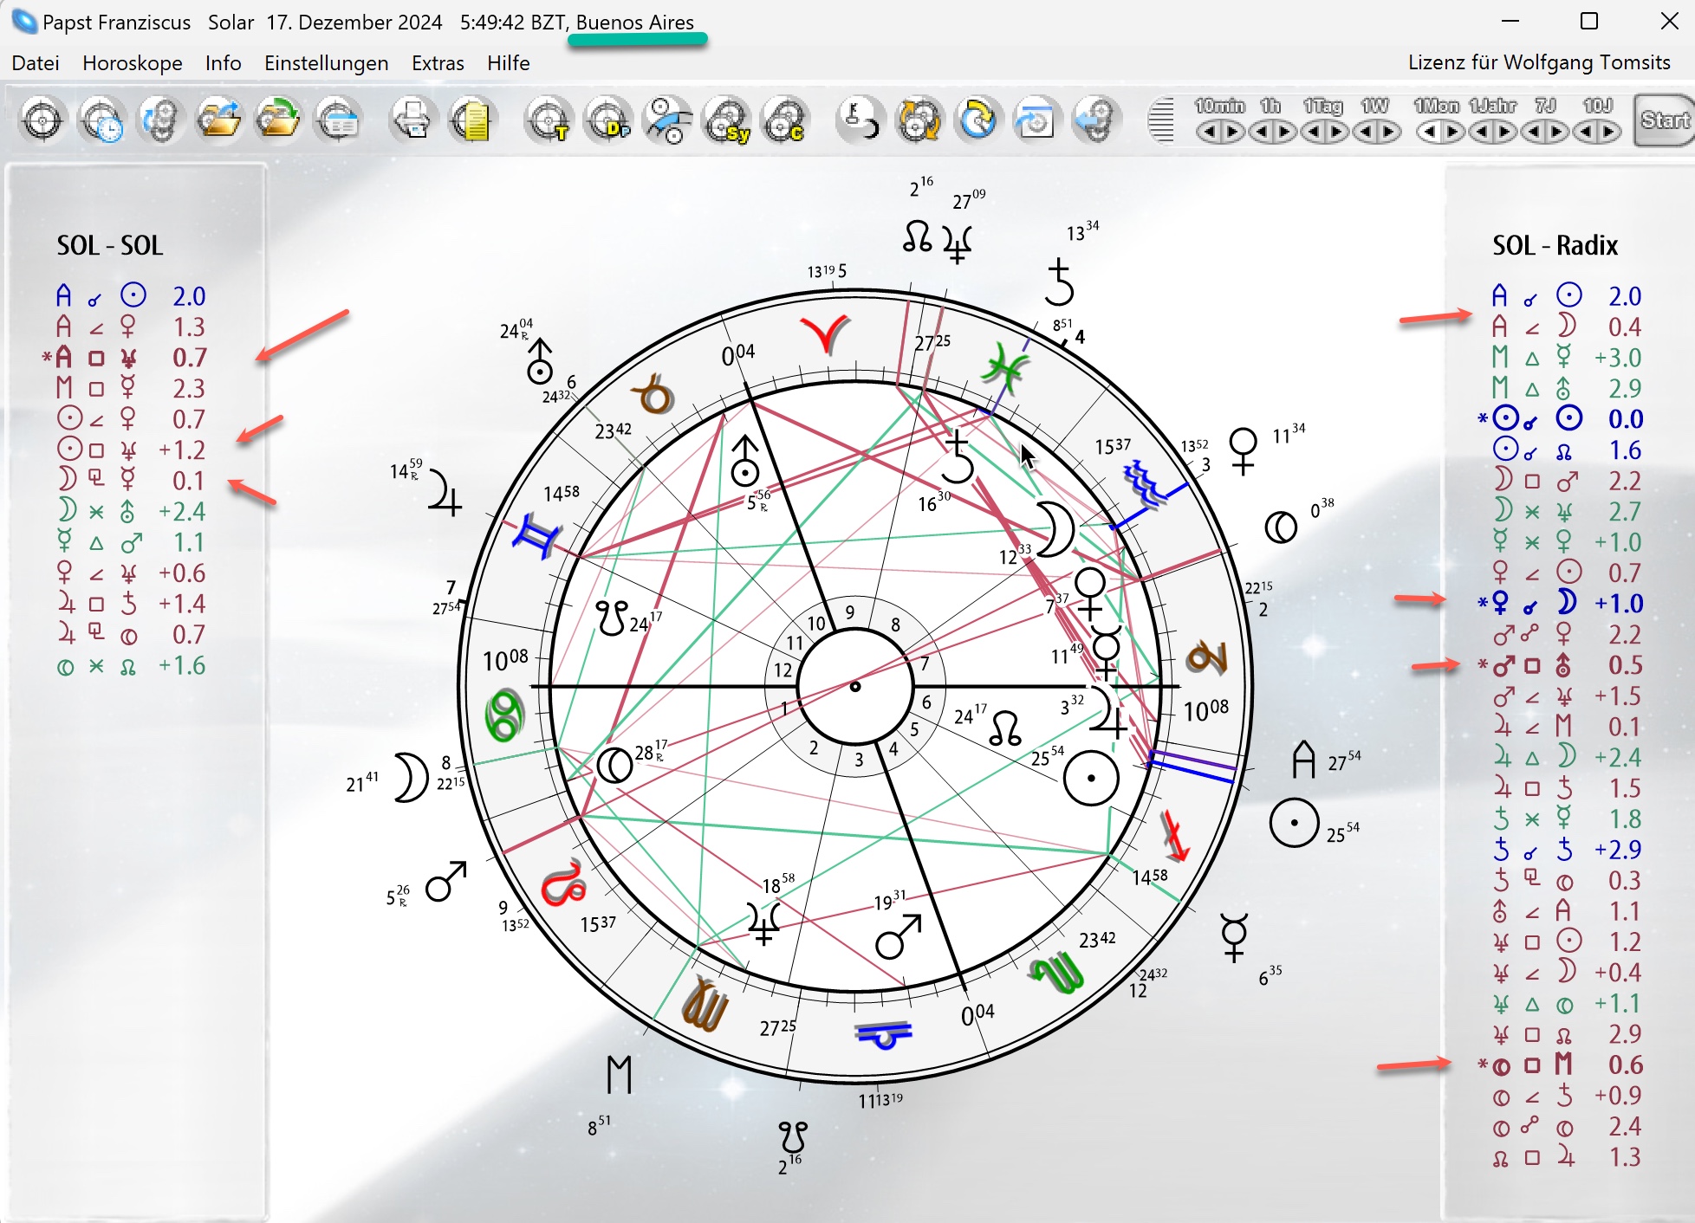This screenshot has width=1695, height=1223.
Task: Step forward by 10J
Action: click(x=1609, y=133)
